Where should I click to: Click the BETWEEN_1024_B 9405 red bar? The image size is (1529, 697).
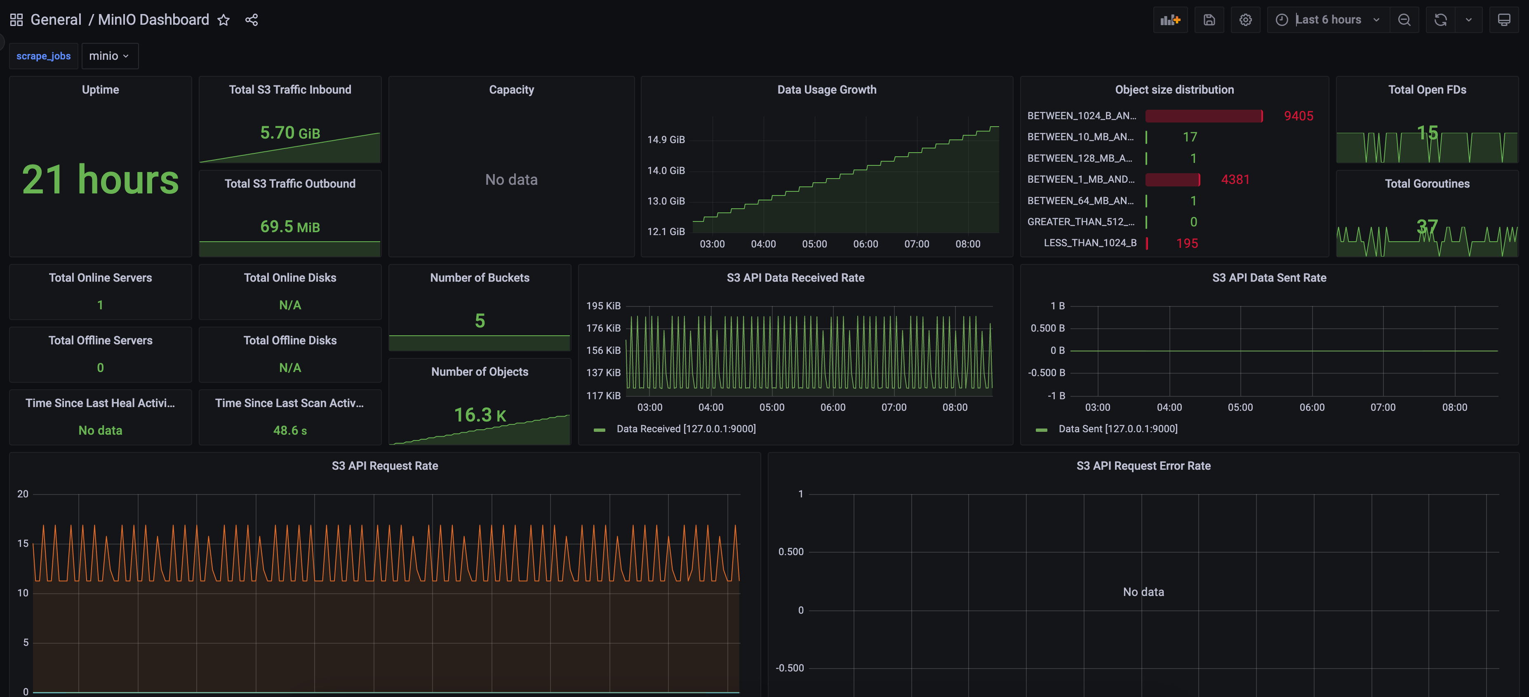(x=1203, y=116)
